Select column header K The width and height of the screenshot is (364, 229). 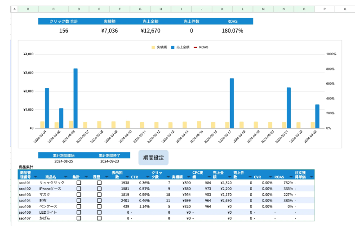coord(222,9)
